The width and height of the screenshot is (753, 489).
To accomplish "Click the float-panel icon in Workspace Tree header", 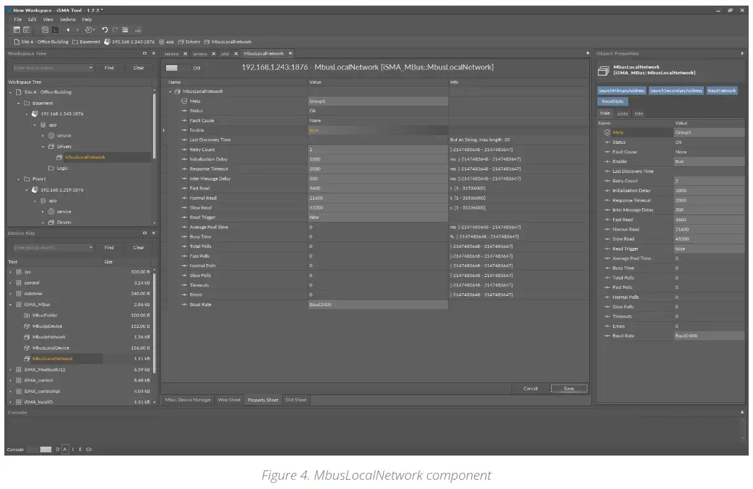I will [x=144, y=53].
